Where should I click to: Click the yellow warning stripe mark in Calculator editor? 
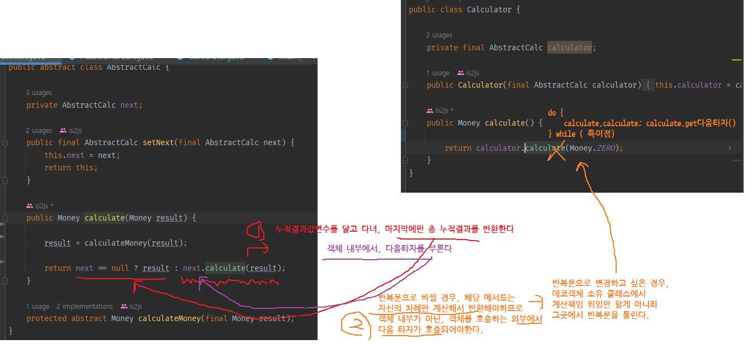coord(736,60)
